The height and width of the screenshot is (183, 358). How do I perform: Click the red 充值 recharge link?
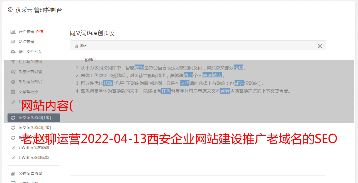(39, 32)
